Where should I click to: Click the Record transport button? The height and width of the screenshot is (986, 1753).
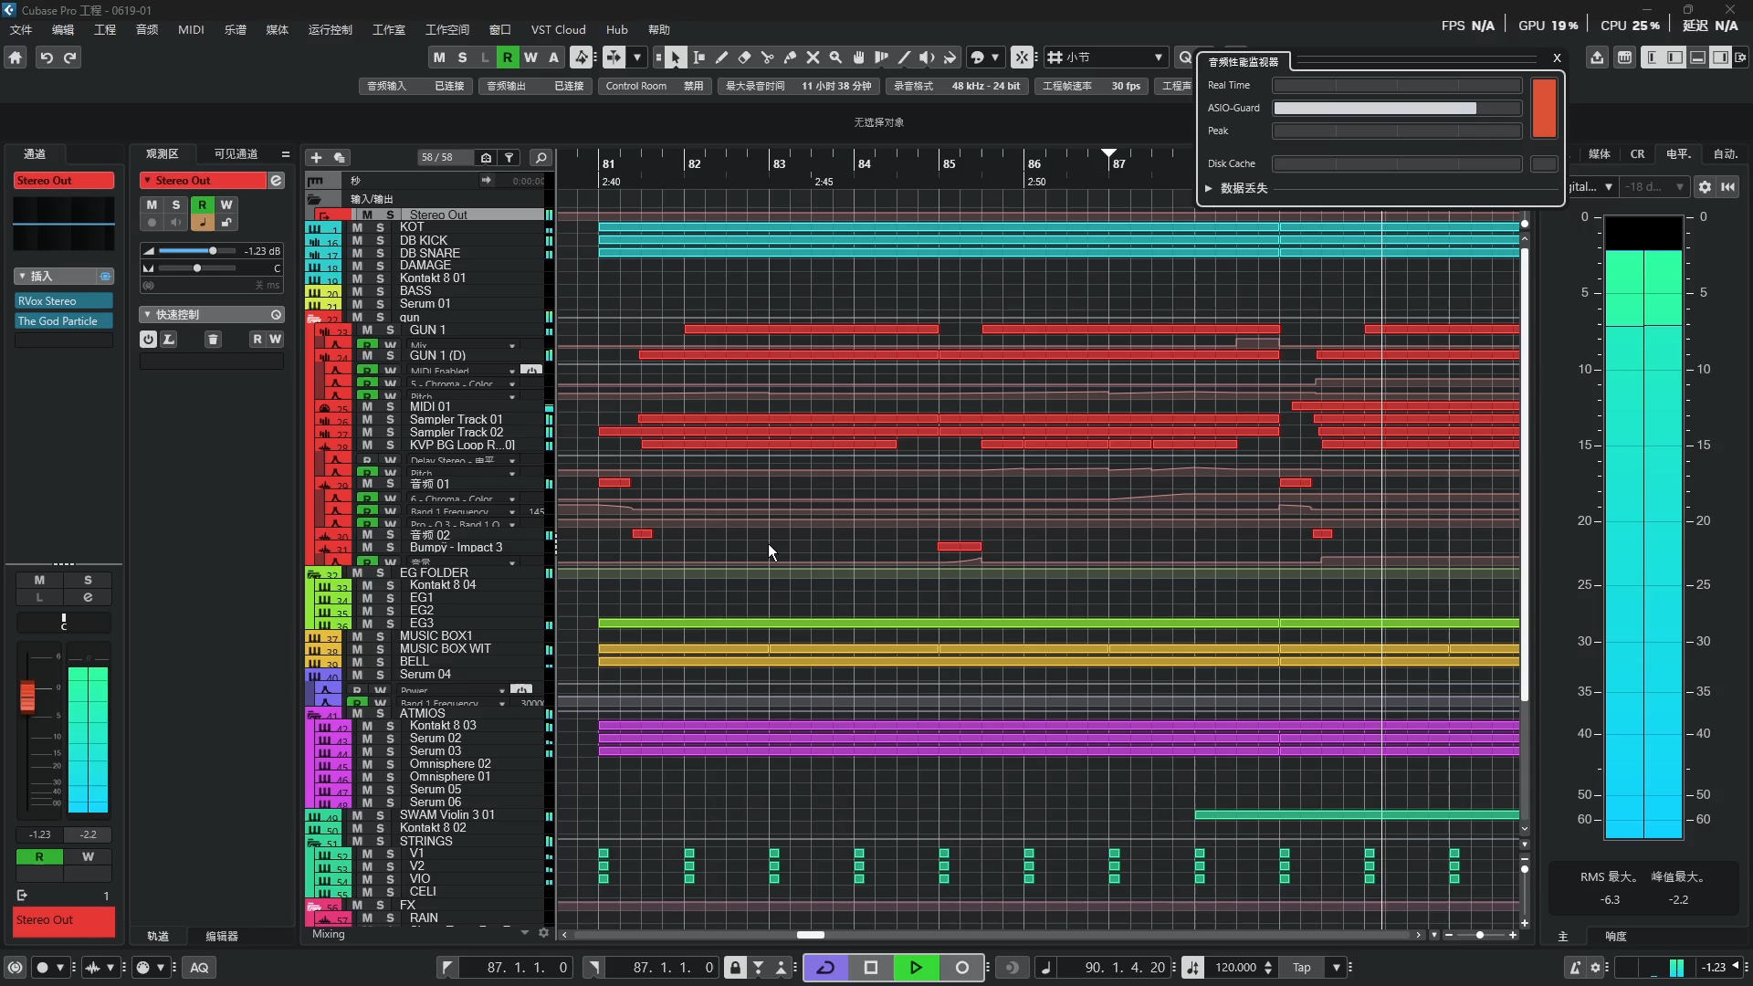pos(961,968)
